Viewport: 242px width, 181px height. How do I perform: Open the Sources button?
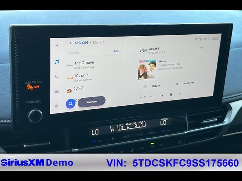point(92,102)
